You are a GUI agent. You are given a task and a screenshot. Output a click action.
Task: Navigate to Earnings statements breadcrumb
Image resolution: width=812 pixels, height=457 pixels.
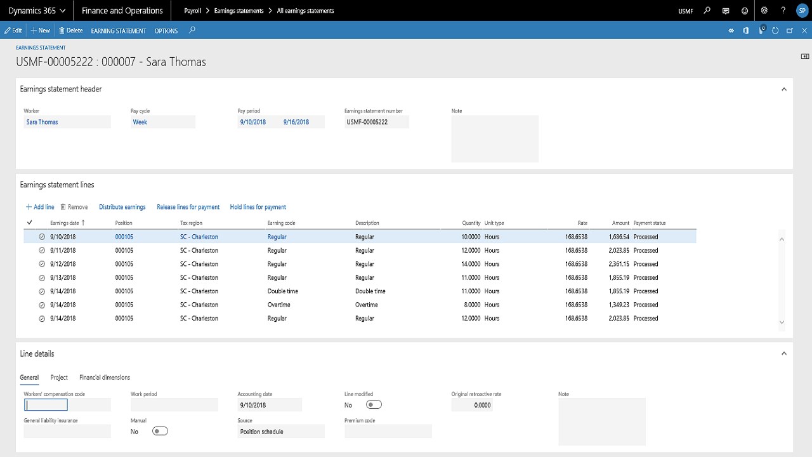pyautogui.click(x=239, y=11)
